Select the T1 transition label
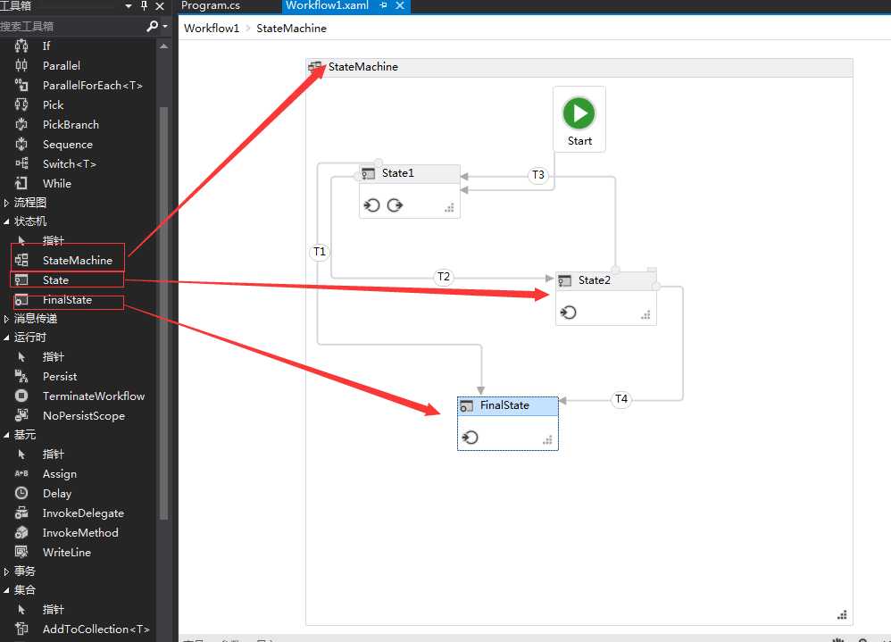This screenshot has height=642, width=891. [x=320, y=251]
